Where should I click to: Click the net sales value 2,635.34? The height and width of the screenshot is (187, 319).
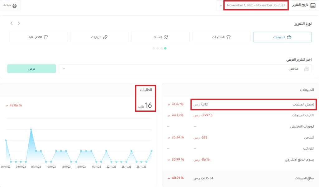click(x=203, y=178)
